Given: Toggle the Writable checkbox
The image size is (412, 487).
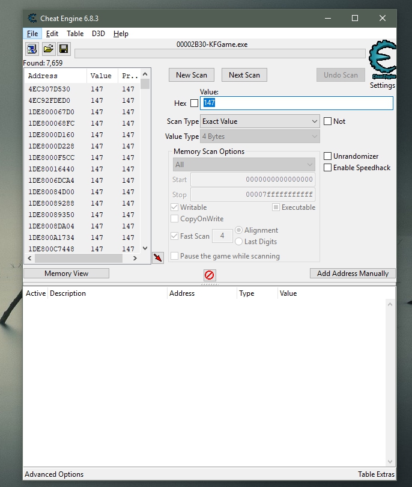Looking at the screenshot, I should pos(175,207).
